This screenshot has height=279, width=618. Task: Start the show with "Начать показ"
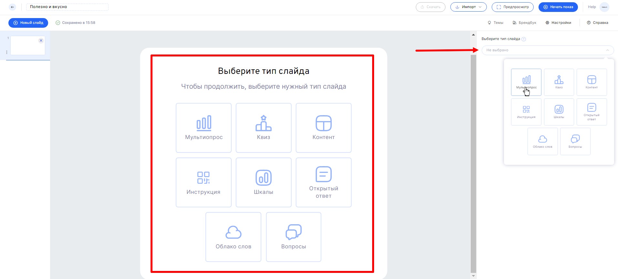point(558,7)
